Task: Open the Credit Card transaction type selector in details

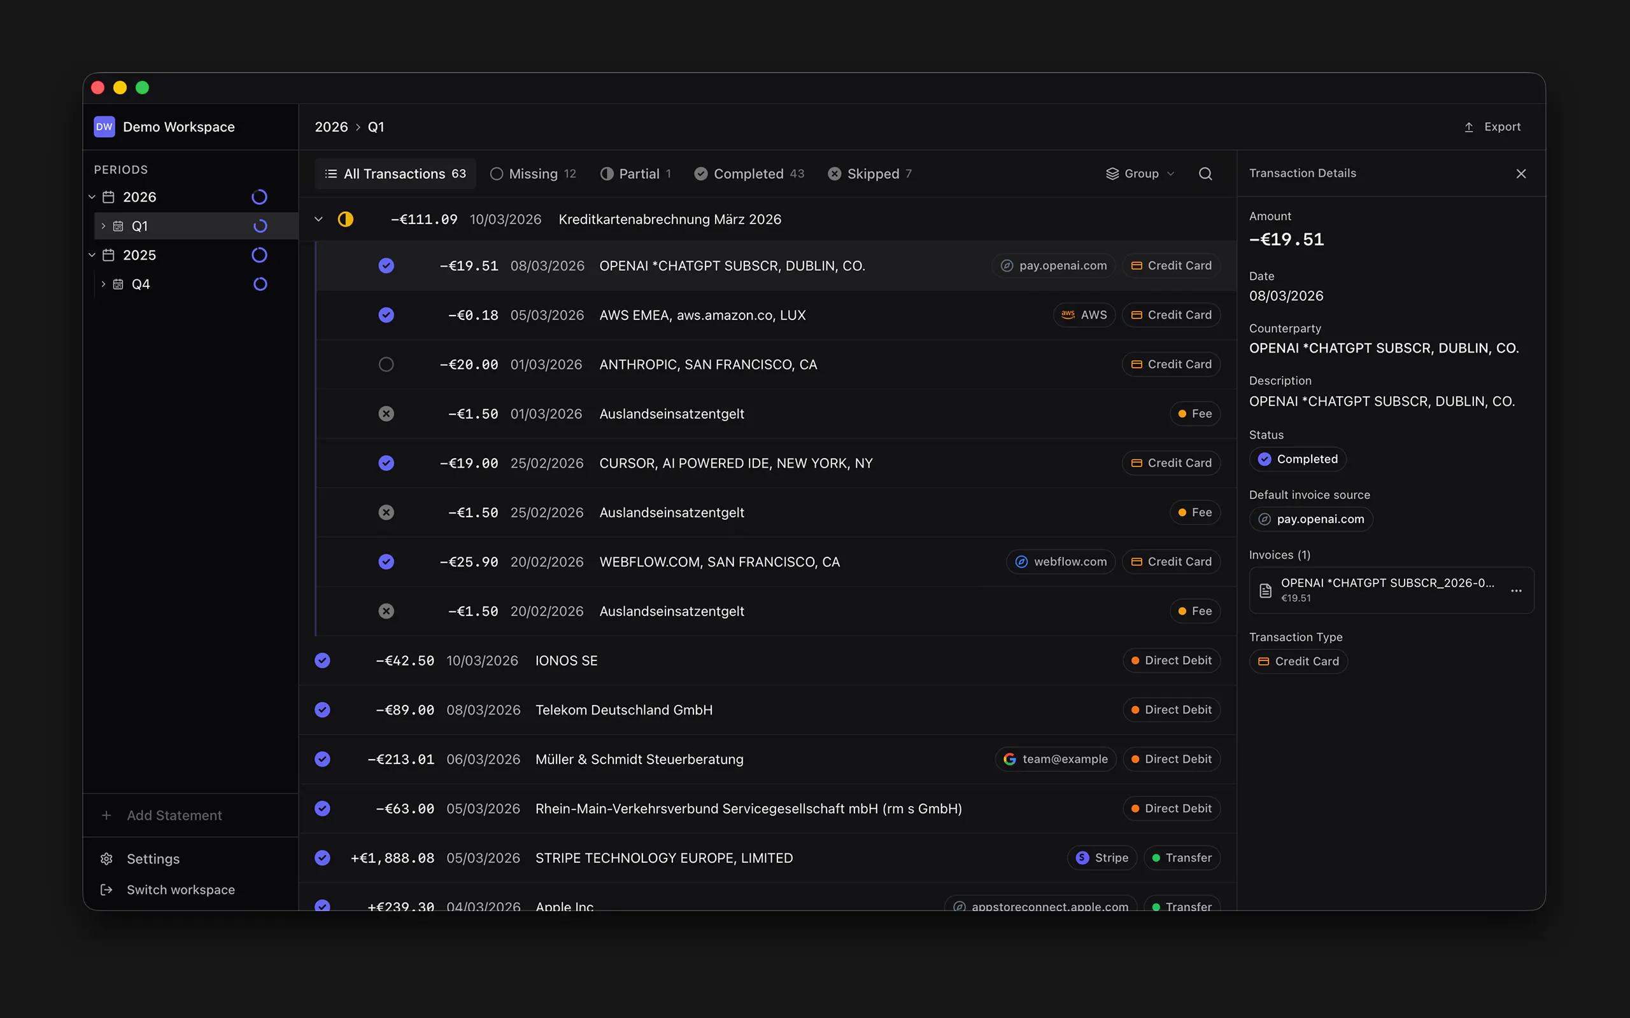Action: (1298, 661)
